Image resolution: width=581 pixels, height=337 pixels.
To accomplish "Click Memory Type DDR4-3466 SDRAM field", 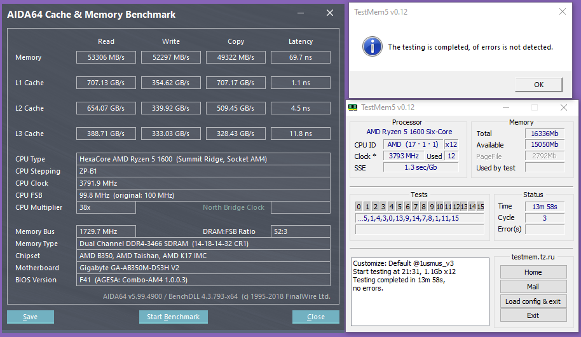I will click(203, 244).
